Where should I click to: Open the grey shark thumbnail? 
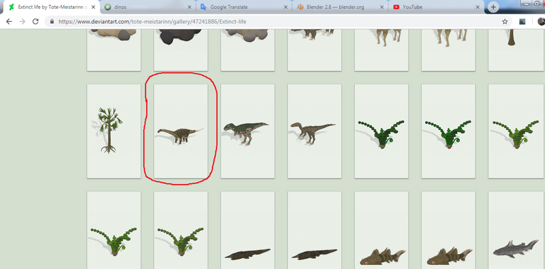click(516, 230)
